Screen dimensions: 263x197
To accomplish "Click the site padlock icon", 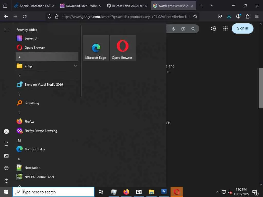I will click(x=57, y=16).
